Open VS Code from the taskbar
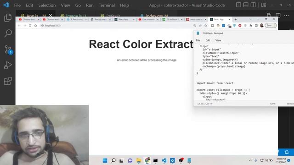 click(x=164, y=160)
